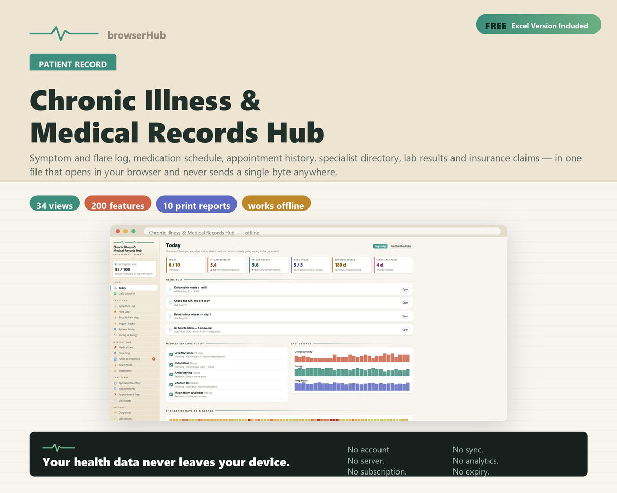Click the Appointment Prep icon
Viewport: 617px width, 493px height.
coord(115,395)
